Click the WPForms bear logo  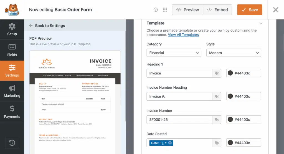pos(12,10)
